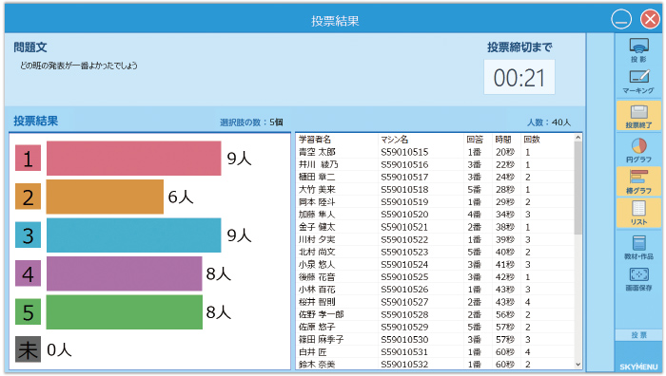
Task: Click the scroll down arrow in the list
Action: coord(578,364)
